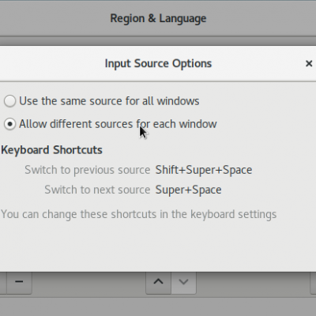316x316 pixels.
Task: Click the 'Use the same source for all windows' label
Action: click(x=109, y=101)
